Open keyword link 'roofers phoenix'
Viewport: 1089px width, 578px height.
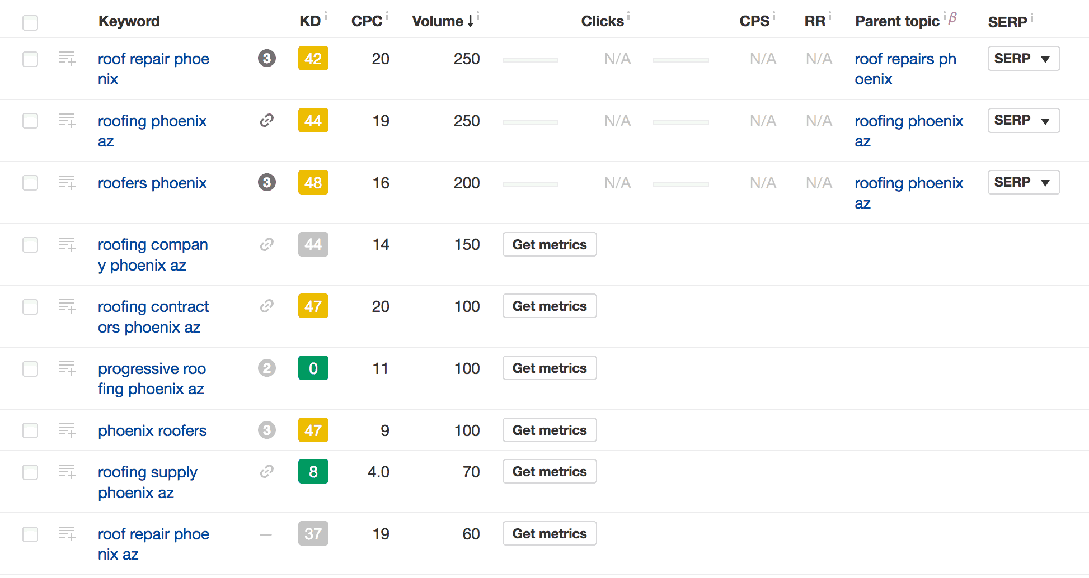click(x=152, y=183)
